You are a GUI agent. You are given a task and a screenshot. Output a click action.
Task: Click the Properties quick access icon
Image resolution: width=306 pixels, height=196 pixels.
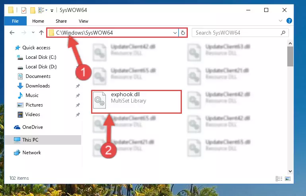(23, 10)
